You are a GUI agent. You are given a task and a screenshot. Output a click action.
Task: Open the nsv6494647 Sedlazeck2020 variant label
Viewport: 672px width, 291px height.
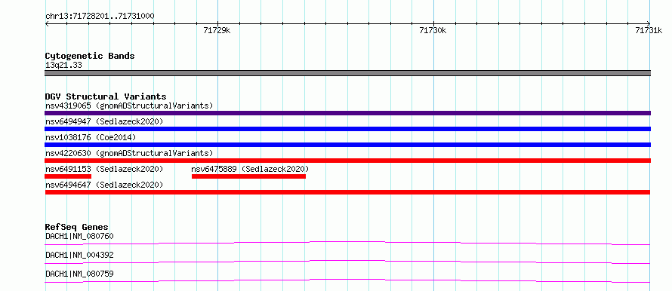coord(104,185)
